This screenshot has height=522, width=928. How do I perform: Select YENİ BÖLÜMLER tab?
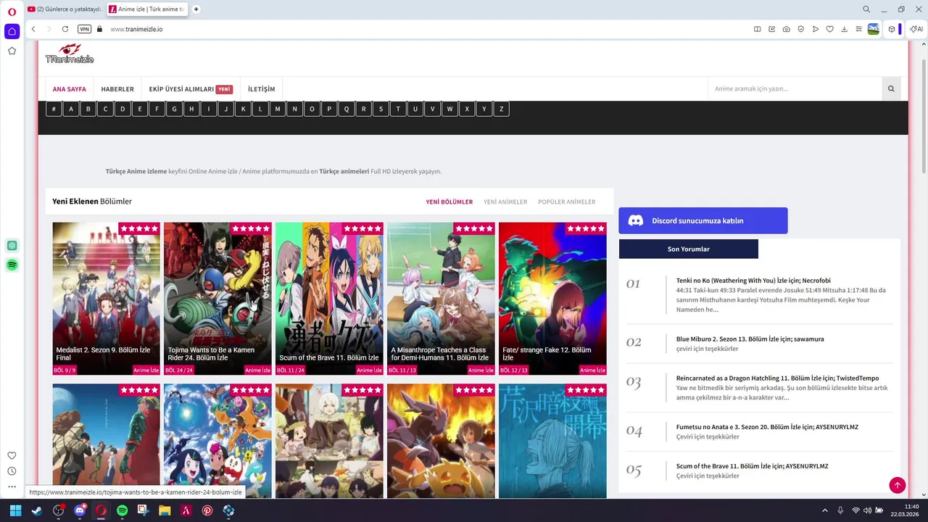click(x=449, y=202)
